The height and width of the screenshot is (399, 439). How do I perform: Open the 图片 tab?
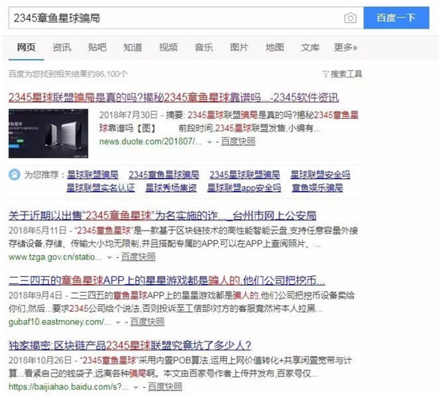(x=239, y=47)
